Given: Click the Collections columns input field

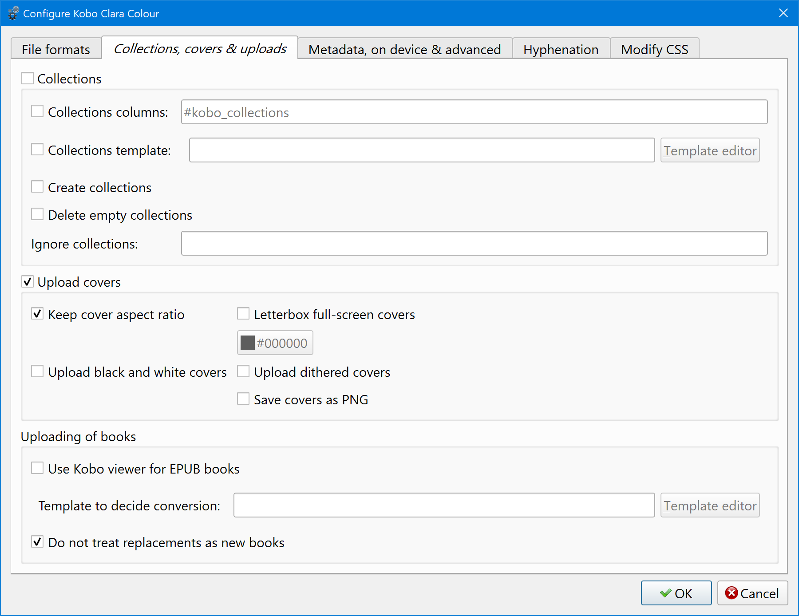Looking at the screenshot, I should pos(474,112).
